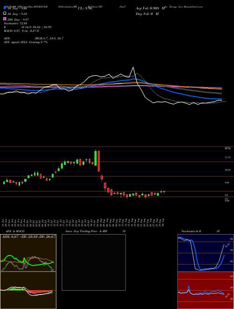Open the blue stochastics chart panel
The height and width of the screenshot is (309, 234).
(205, 253)
